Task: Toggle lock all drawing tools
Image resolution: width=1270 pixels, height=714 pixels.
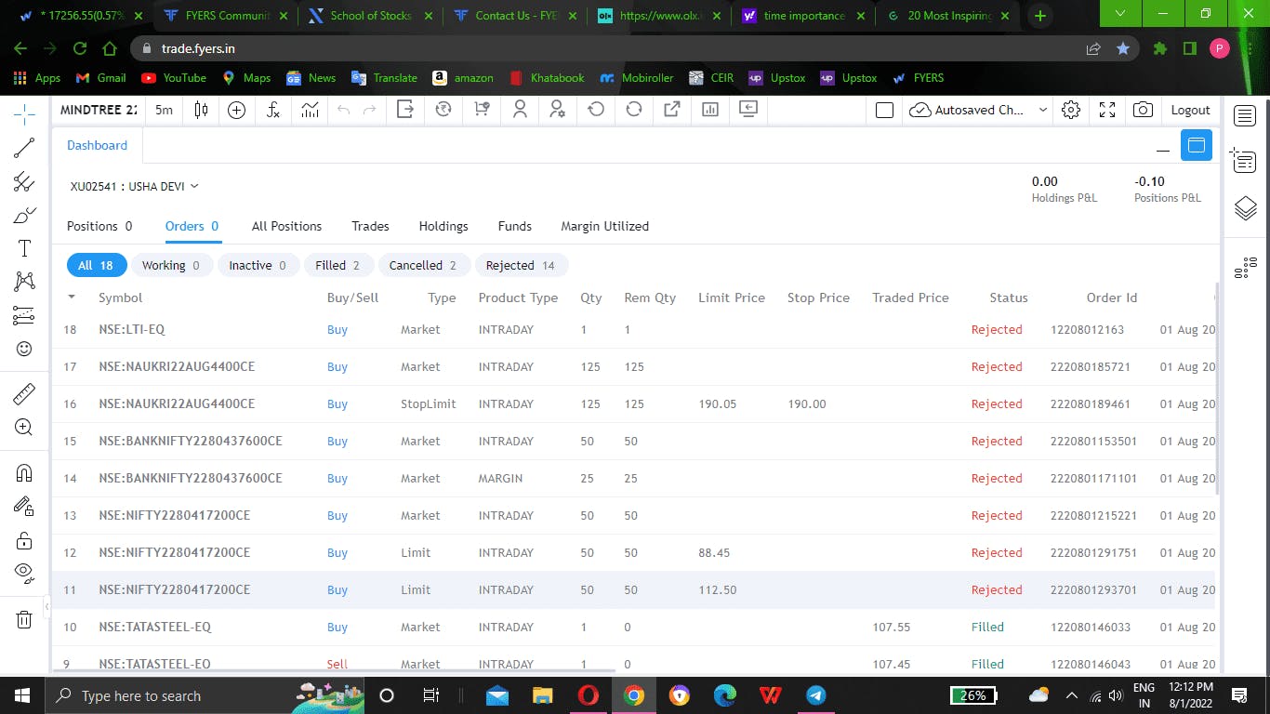Action: click(24, 540)
